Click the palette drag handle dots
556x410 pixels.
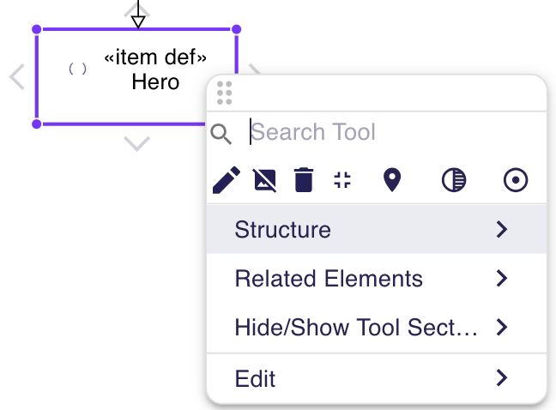point(225,93)
